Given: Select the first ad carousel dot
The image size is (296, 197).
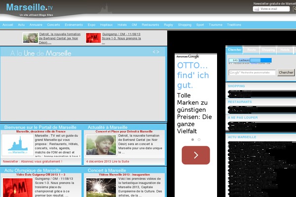Looking at the screenshot, I should [192, 140].
